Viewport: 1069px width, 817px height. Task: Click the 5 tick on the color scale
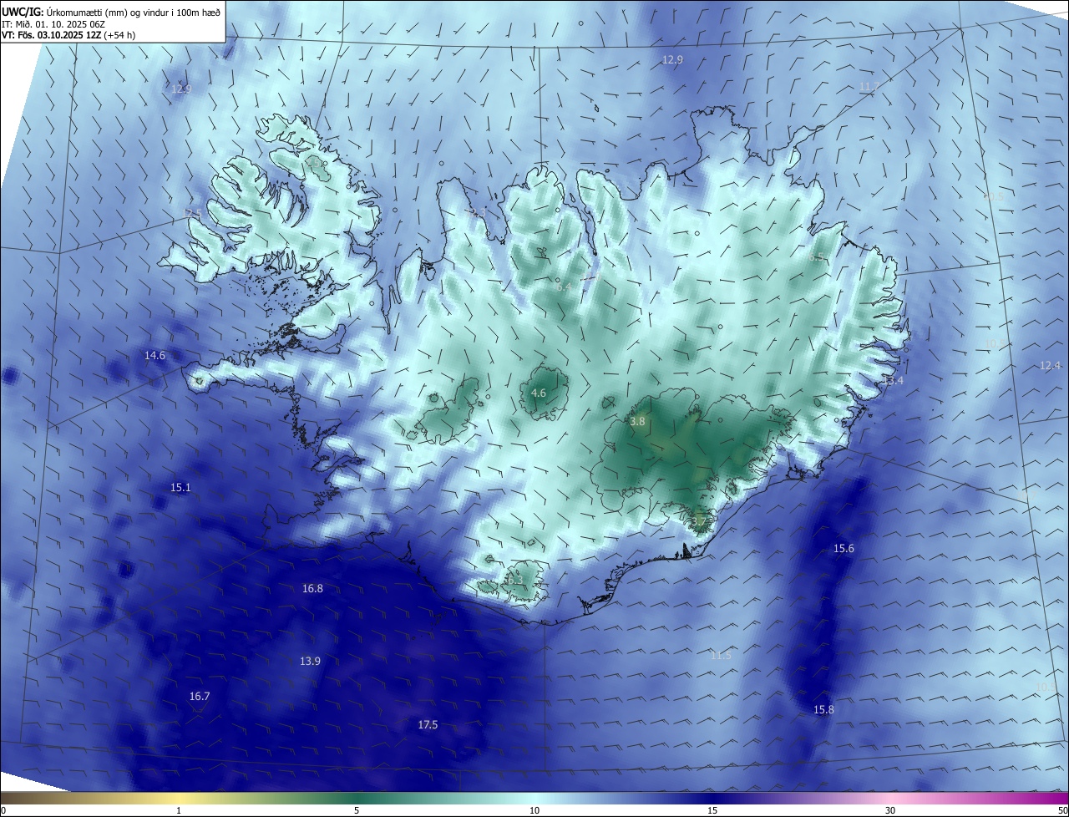(357, 811)
